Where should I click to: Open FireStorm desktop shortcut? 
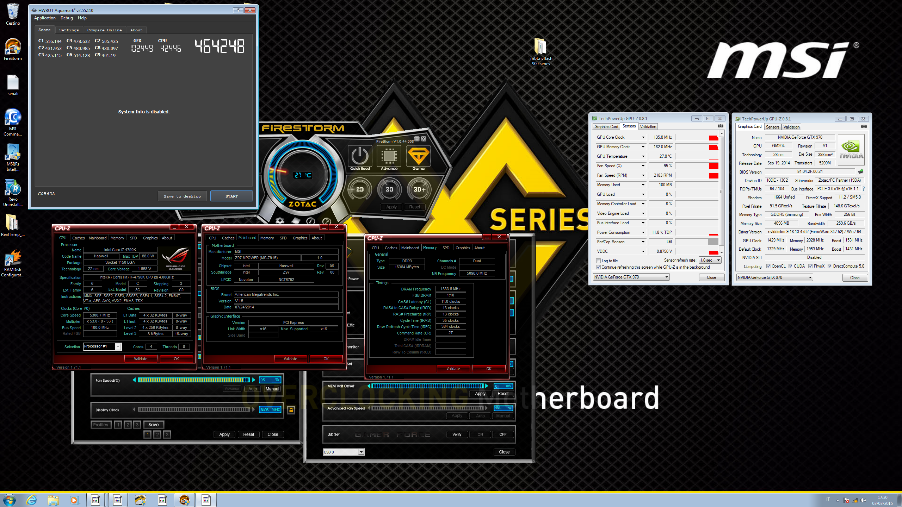point(13,50)
